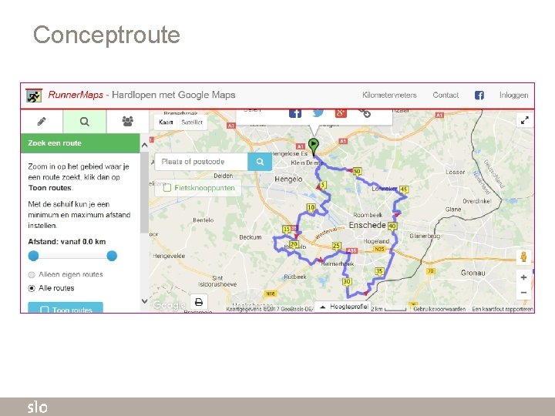
Task: Click the Facebook icon in the header
Action: pos(479,96)
